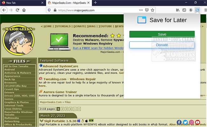Open the Aurora Game Trainer link
Screen dimensions: 207x127
tap(60, 92)
